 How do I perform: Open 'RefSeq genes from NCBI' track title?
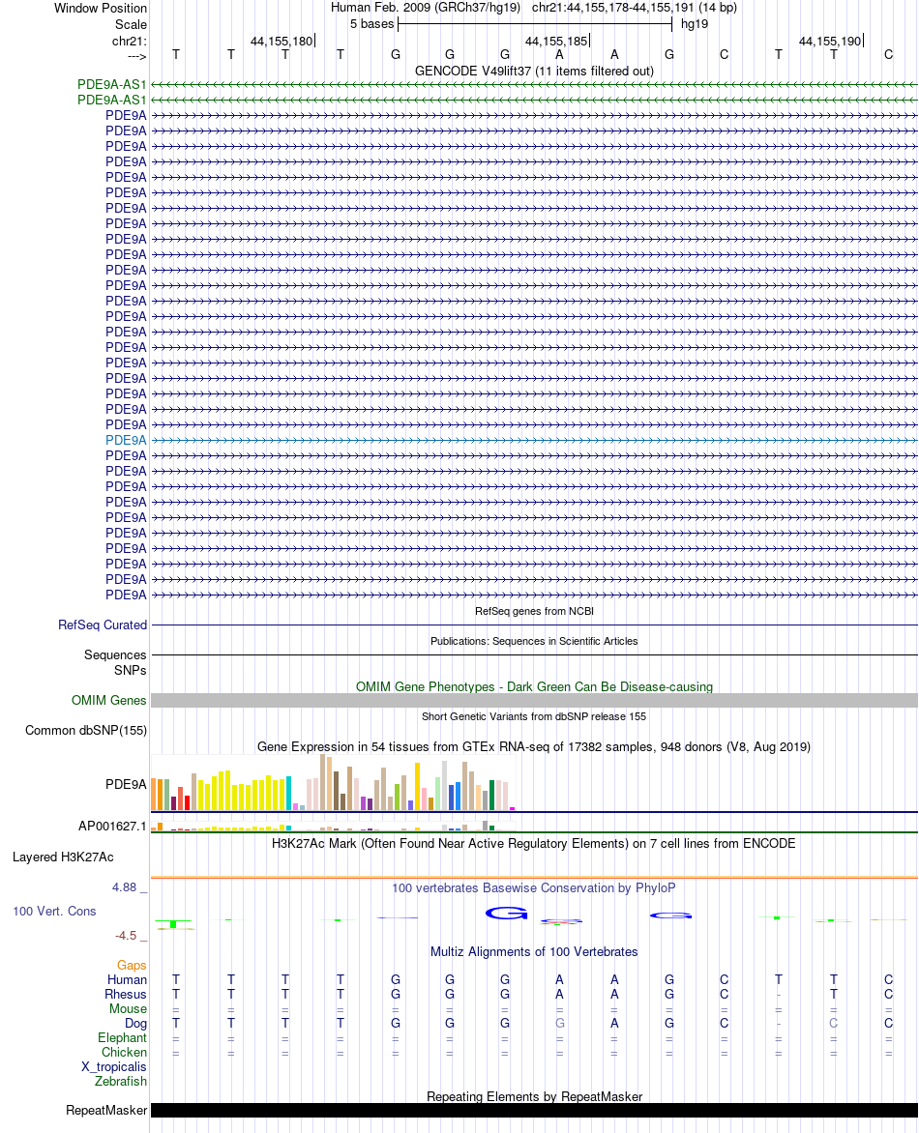click(x=534, y=611)
